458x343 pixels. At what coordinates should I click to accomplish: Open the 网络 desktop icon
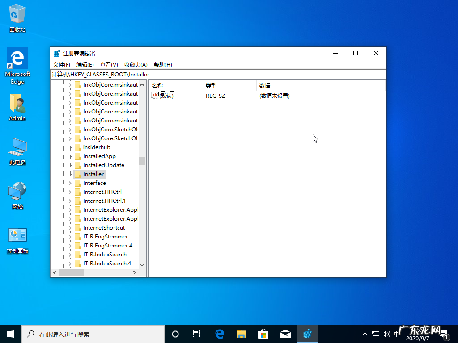(17, 191)
